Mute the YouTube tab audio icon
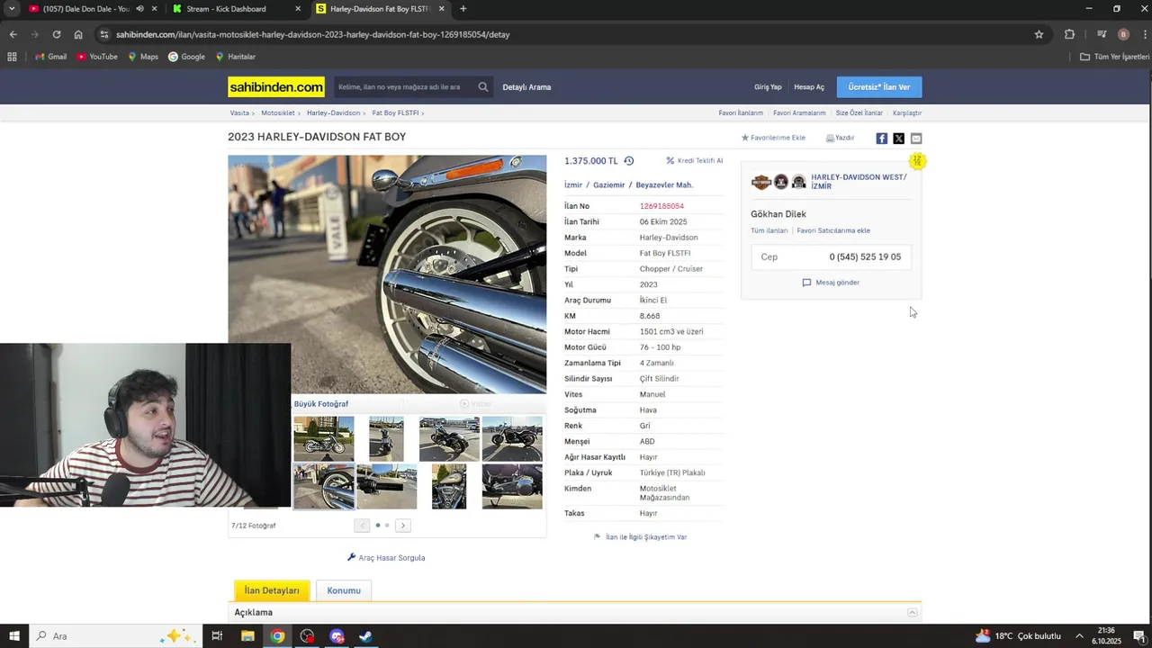Viewport: 1152px width, 648px height. [139, 9]
